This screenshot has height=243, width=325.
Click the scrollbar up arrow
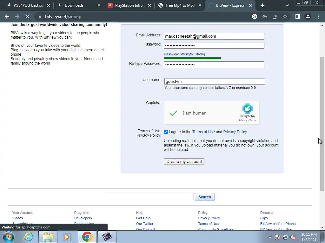pyautogui.click(x=322, y=25)
